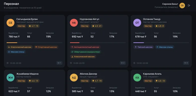The width and height of the screenshot is (196, 96).
Task: Click load value 13%
Action: [112, 91]
